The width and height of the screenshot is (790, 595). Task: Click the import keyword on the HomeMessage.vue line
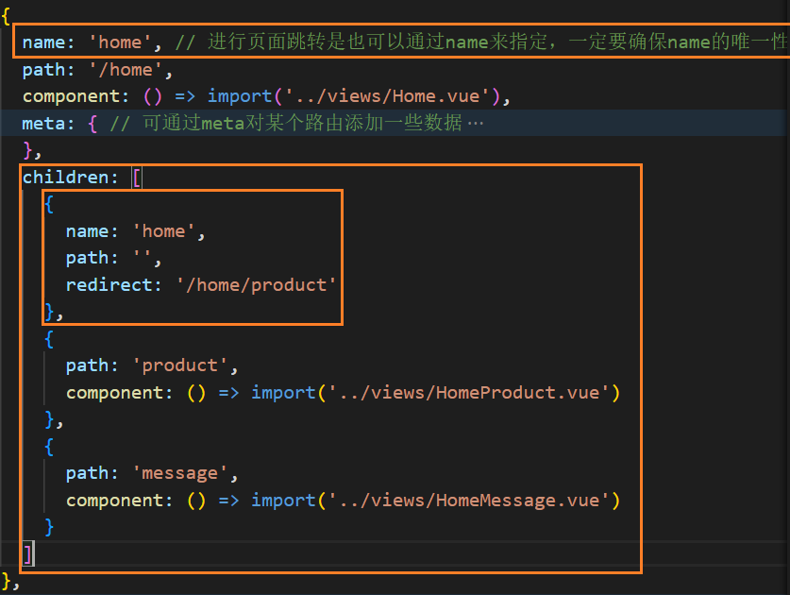point(284,501)
